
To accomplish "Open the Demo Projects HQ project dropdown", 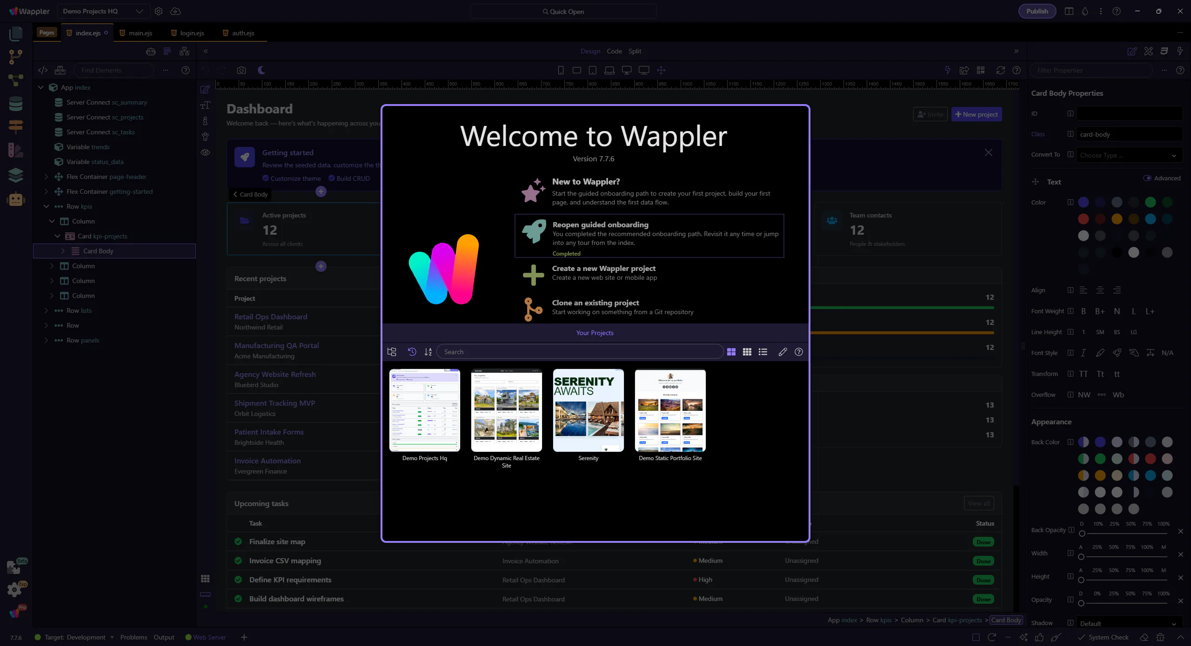I will pos(103,11).
